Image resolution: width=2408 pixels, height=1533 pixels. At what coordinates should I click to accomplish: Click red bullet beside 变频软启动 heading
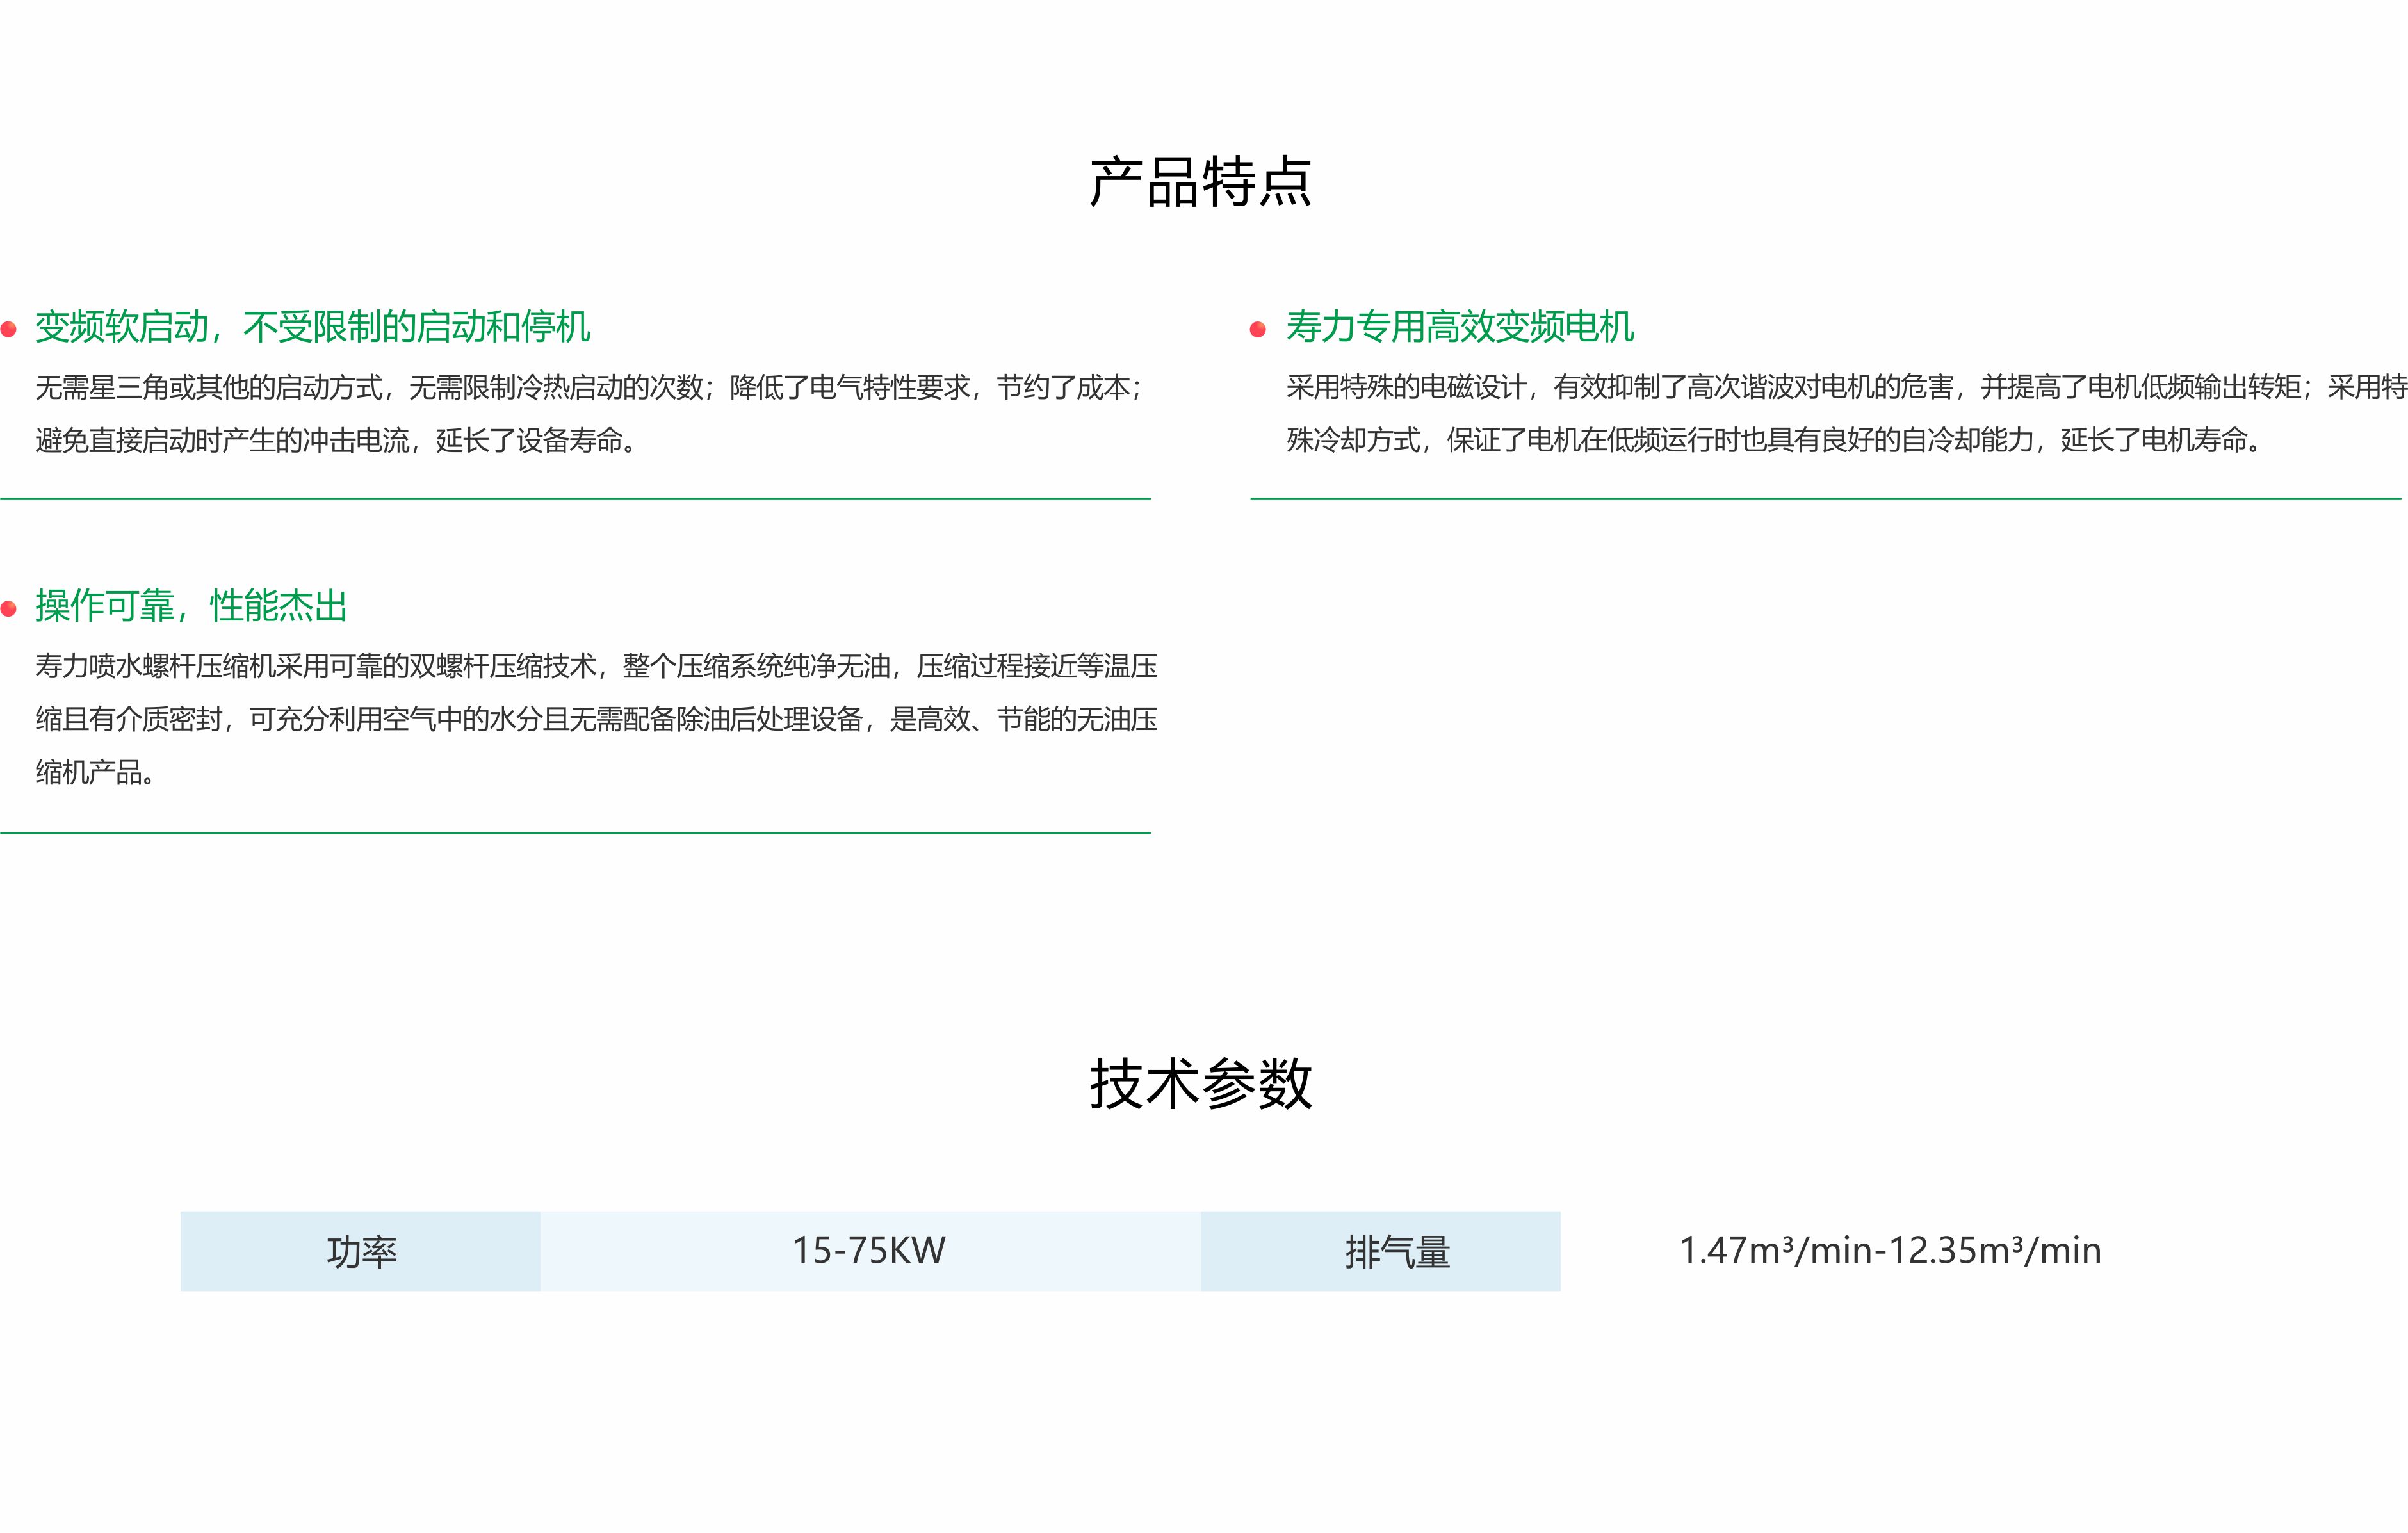(9, 329)
